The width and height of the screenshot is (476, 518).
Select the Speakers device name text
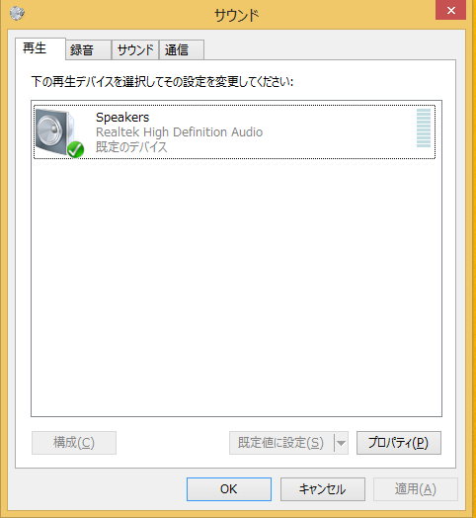tap(122, 118)
